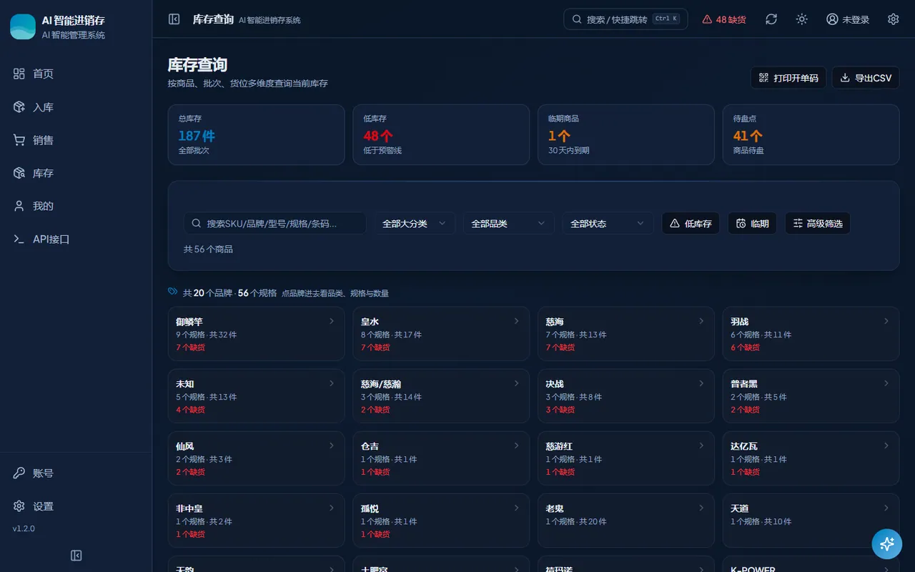Viewport: 915px width, 572px height.
Task: Open the 御鳞竿 brand card
Action: point(256,334)
